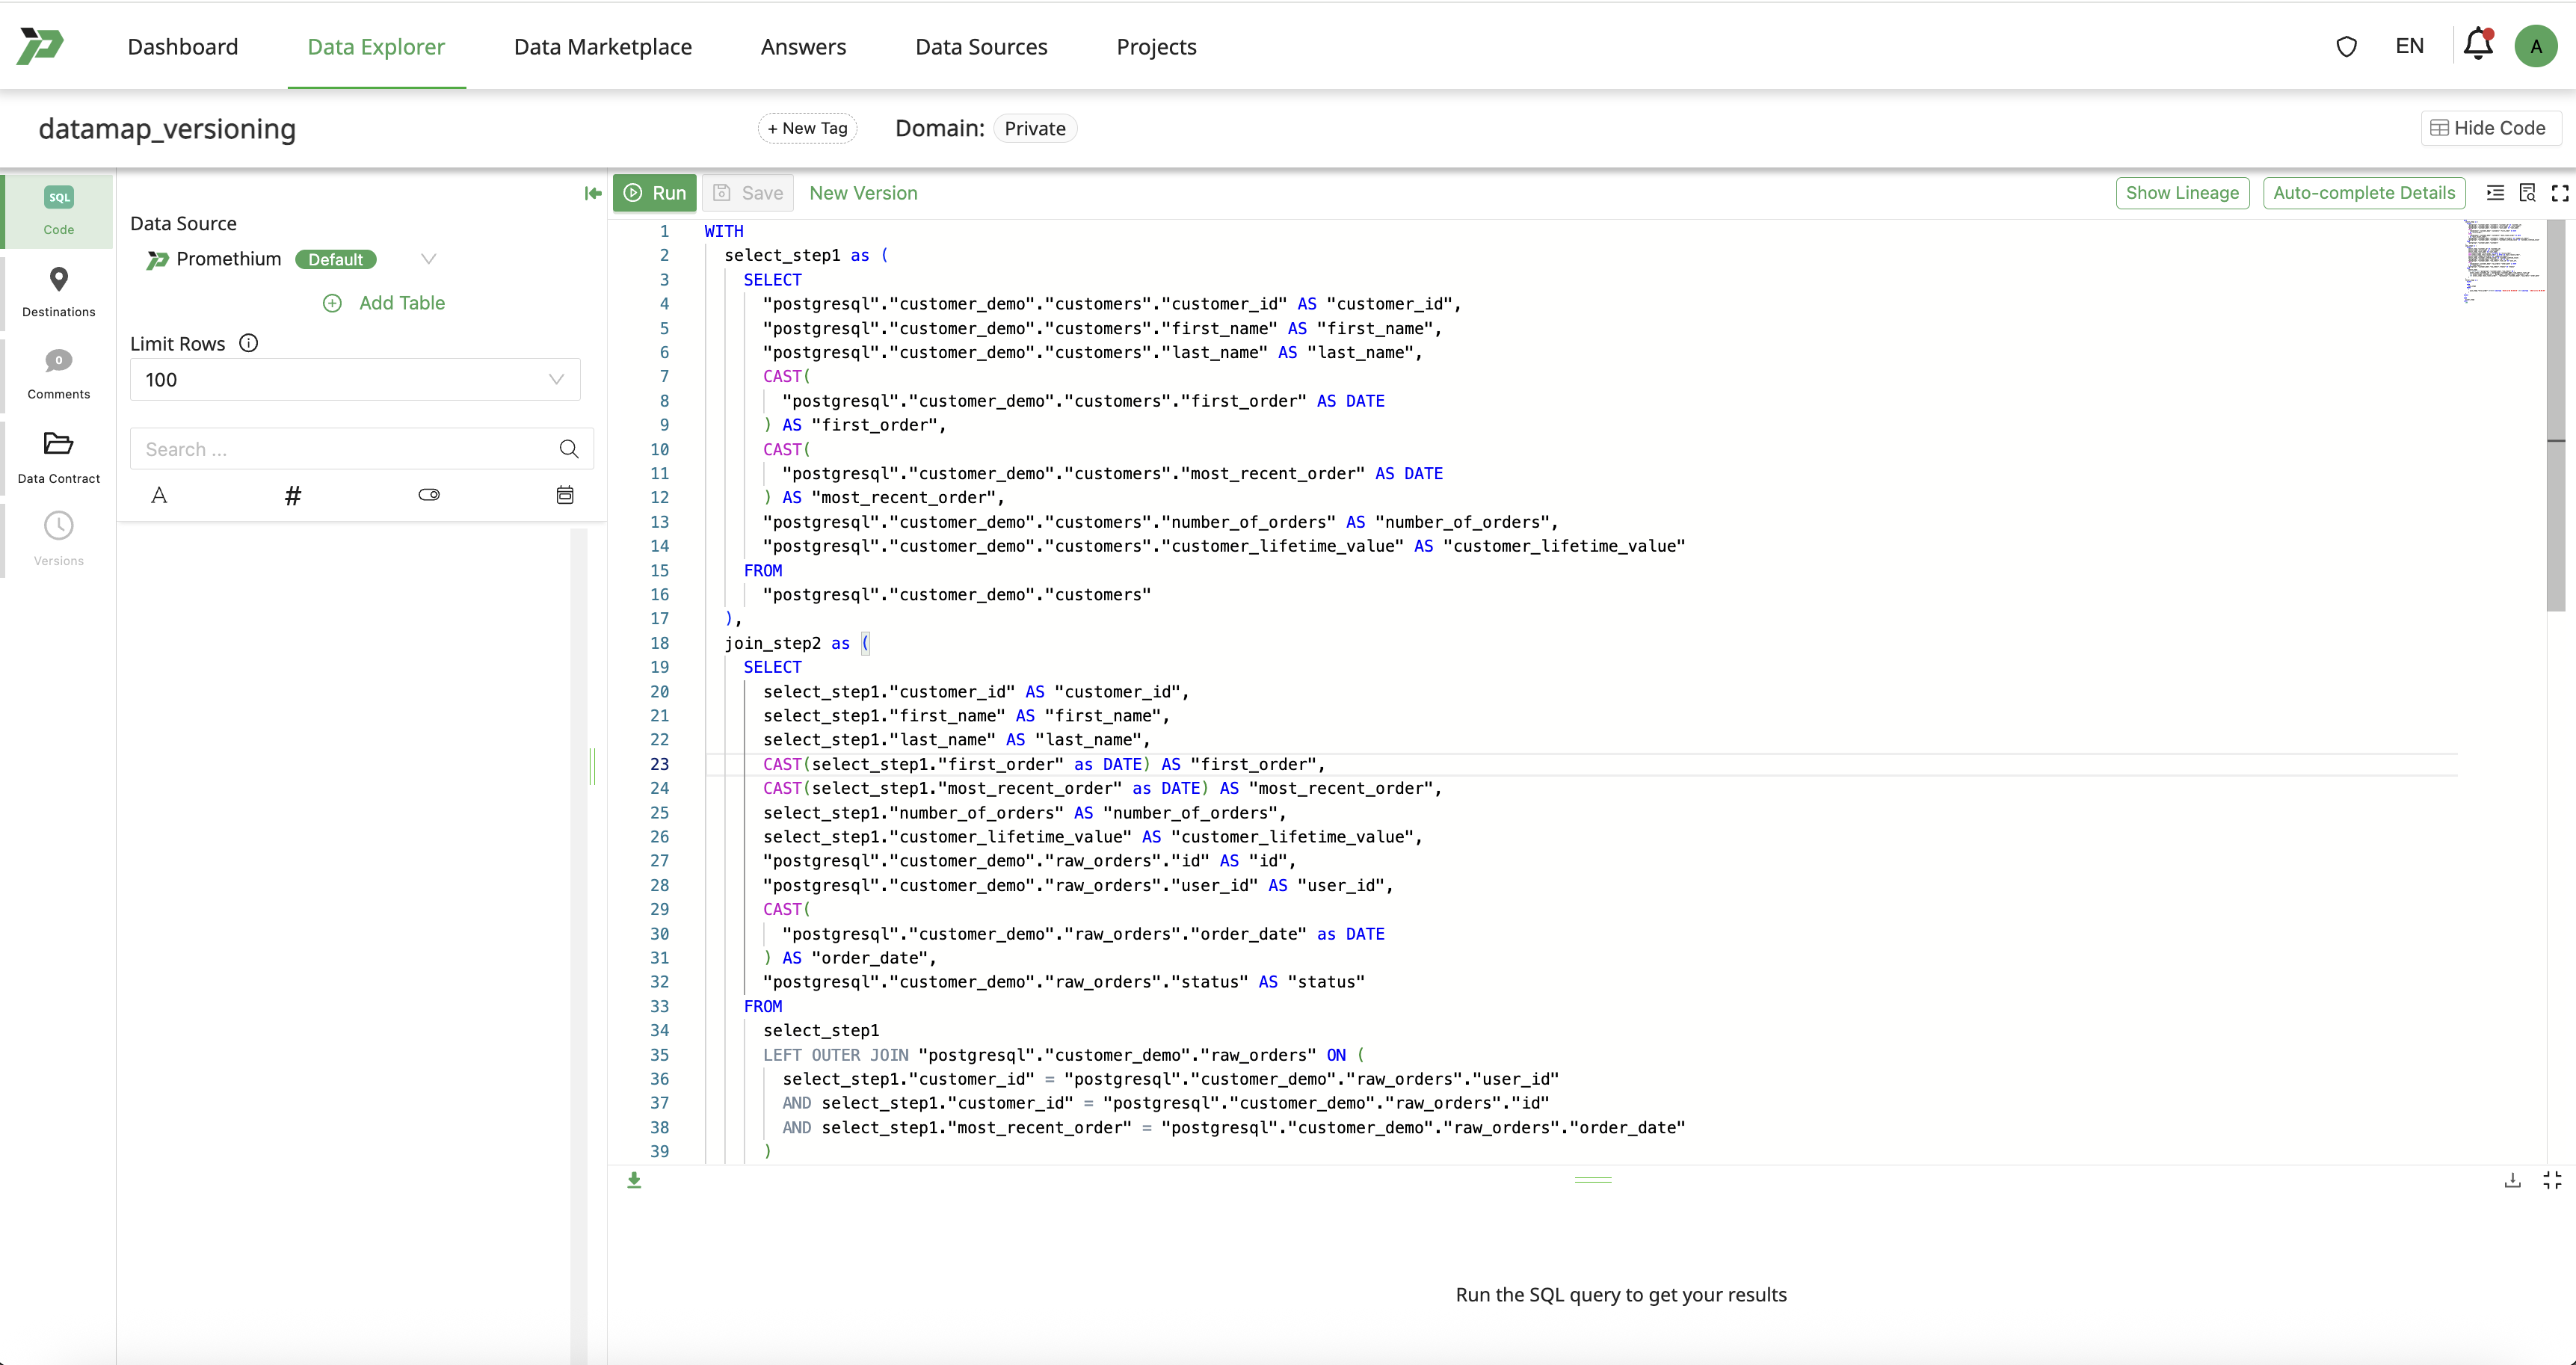This screenshot has width=2576, height=1365.
Task: Click the shield icon in the header
Action: pos(2346,46)
